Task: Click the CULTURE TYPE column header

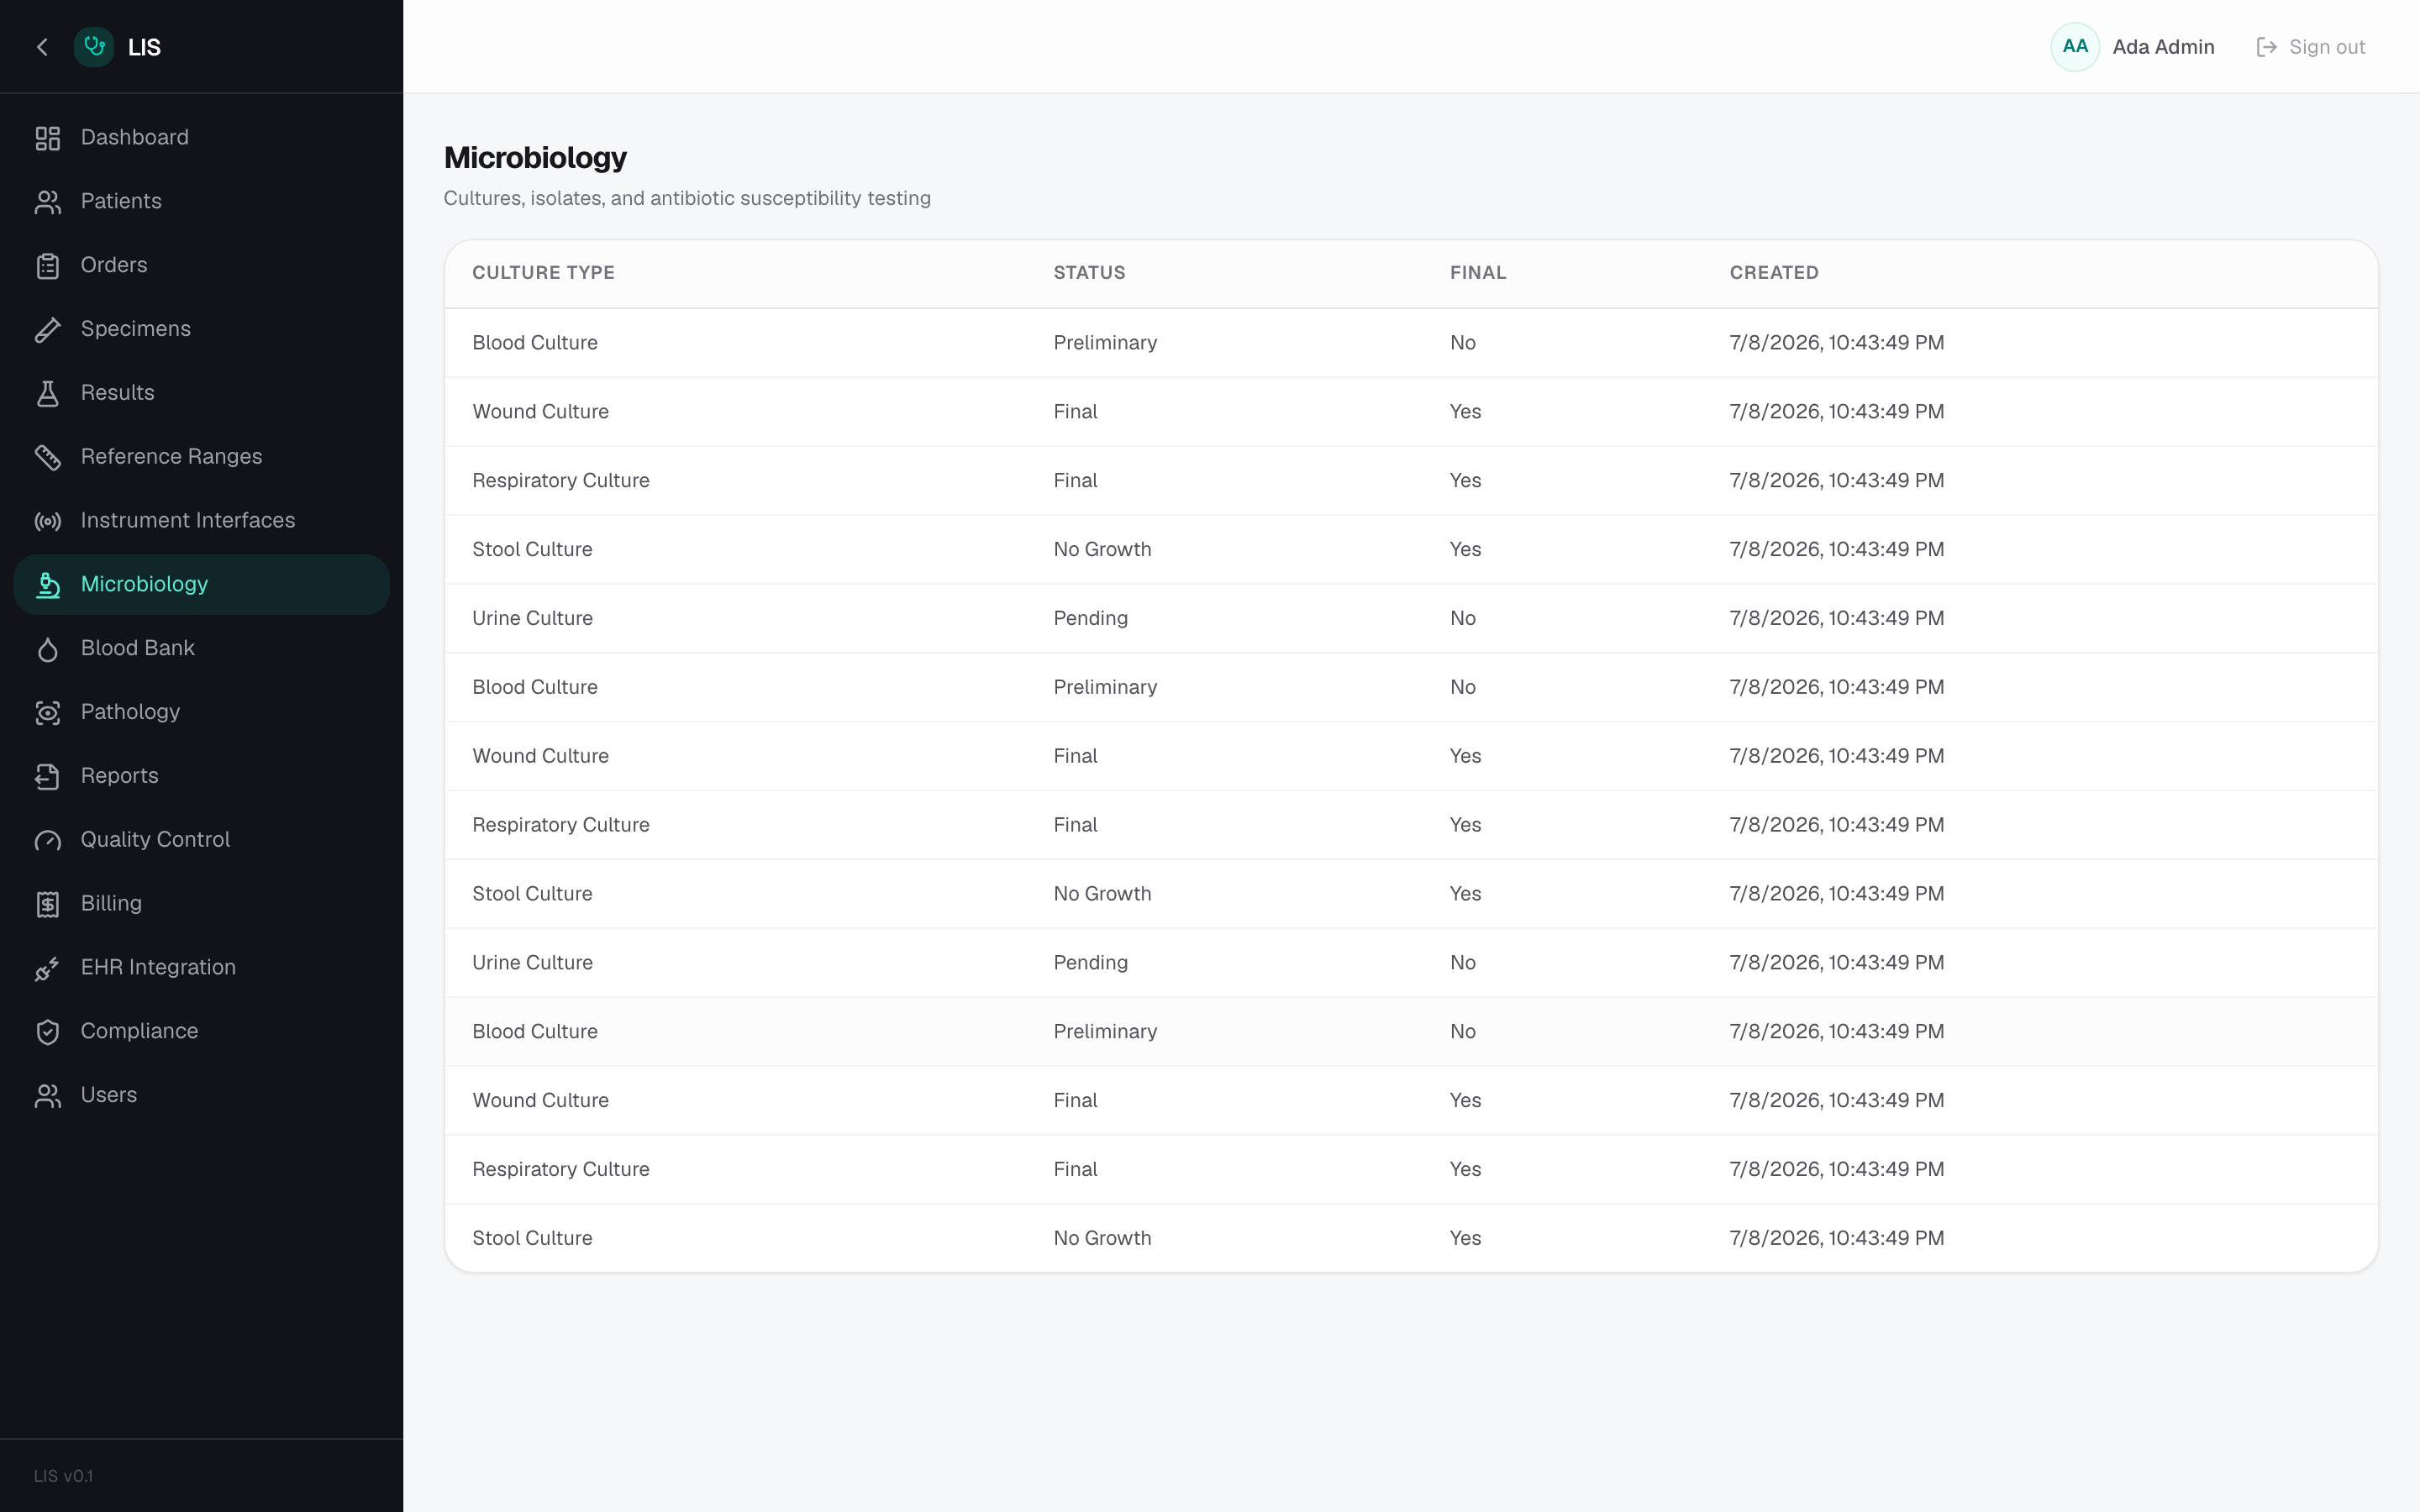Action: 543,273
